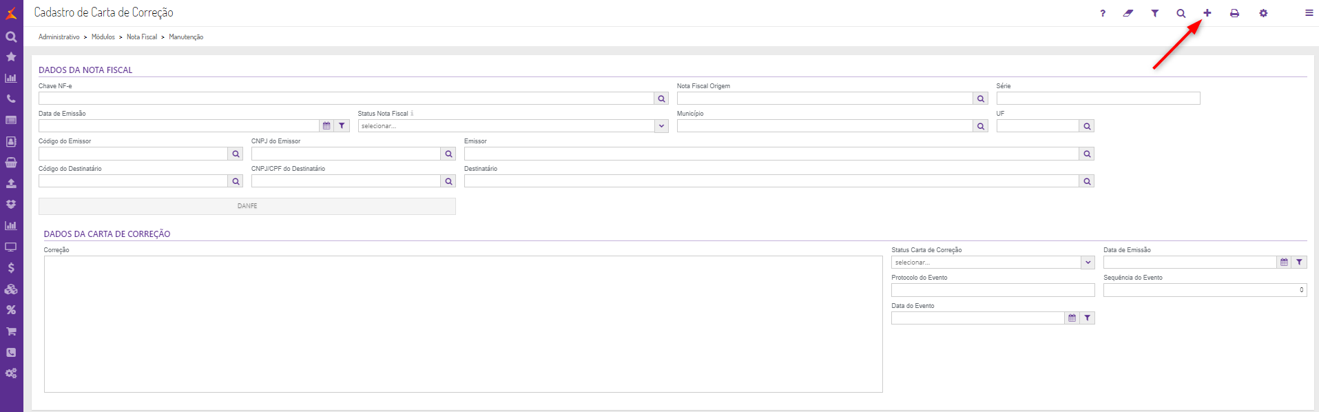Click the phone handset sidebar icon

(11, 99)
